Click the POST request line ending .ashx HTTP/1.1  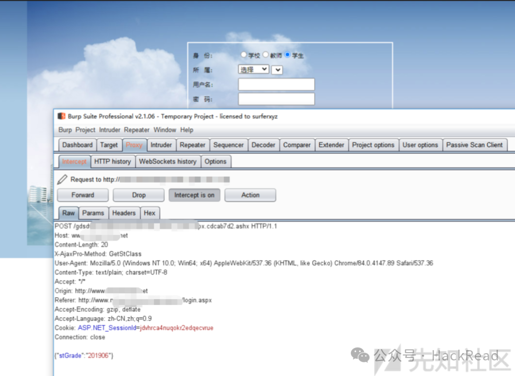pyautogui.click(x=166, y=226)
